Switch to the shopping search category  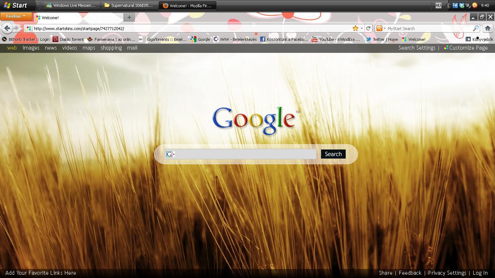111,48
